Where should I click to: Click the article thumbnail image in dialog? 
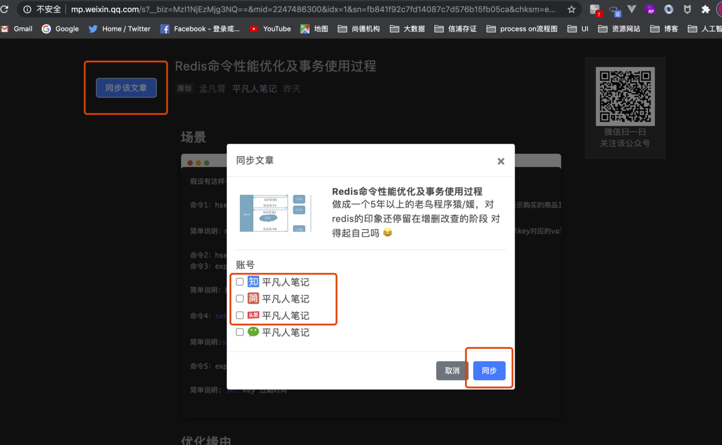tap(275, 213)
